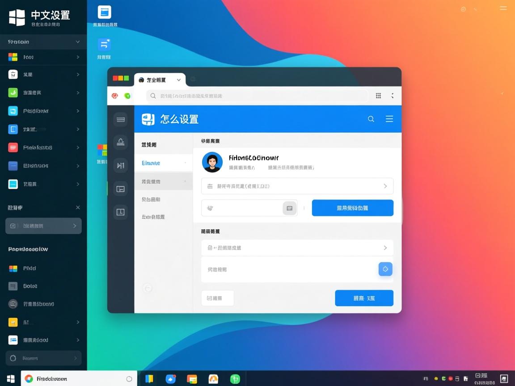Click the blue 怎么设置 logo icon in the header
This screenshot has width=515, height=386.
148,119
